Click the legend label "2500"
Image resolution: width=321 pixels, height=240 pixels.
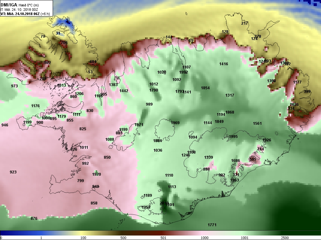click(285, 238)
